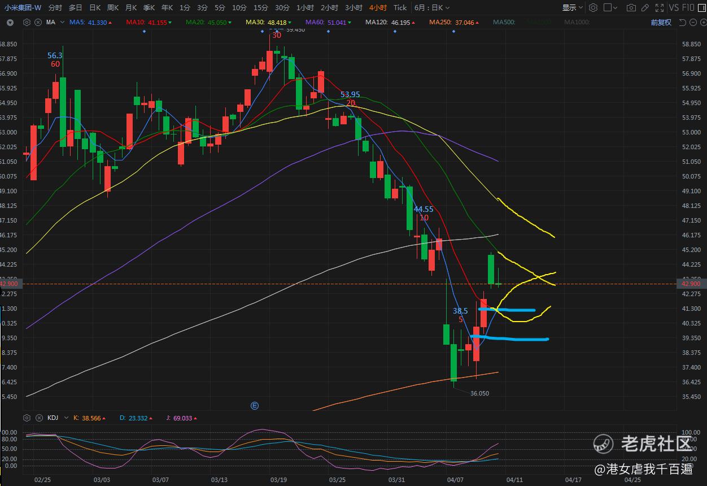The height and width of the screenshot is (486, 707).
Task: Open the chart layout square dropdown
Action: tap(610, 7)
